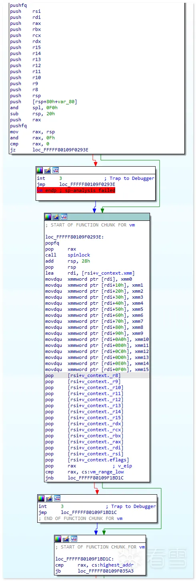Click color icon in node jumping to loc_FFFFF80109F1BD1C
Image resolution: width=196 pixels, height=581 pixels.
coord(41,498)
